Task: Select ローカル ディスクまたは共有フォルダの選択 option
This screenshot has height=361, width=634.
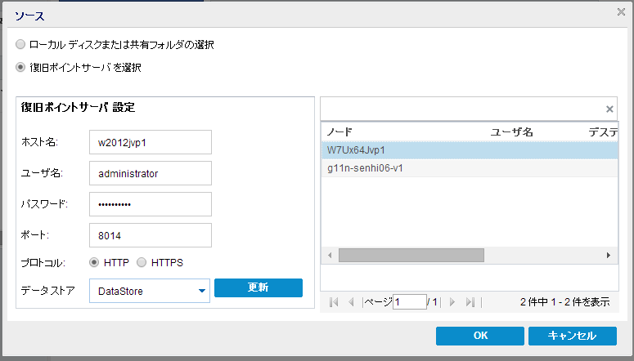Action: click(x=20, y=44)
